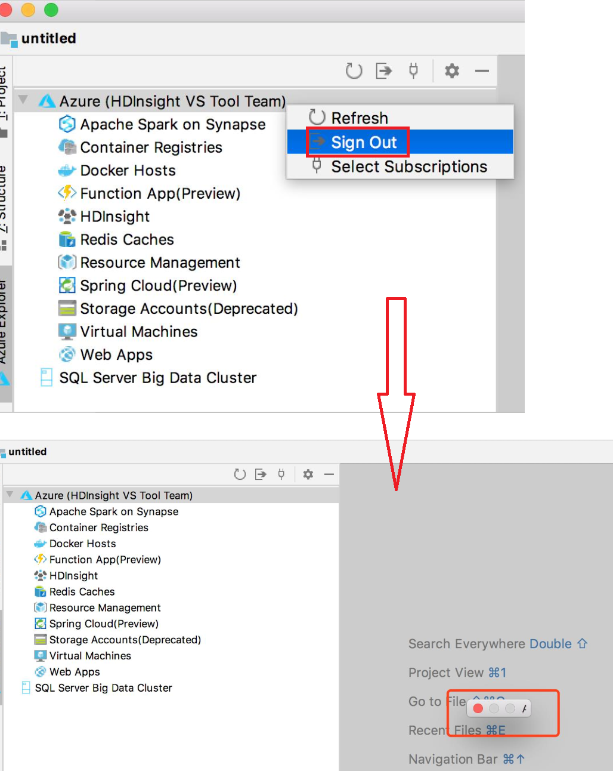
Task: Click the Redis Caches entry in the lower panel
Action: pos(82,591)
